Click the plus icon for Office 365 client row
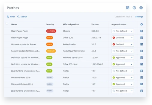The height and width of the screenshot is (105, 152). (x=142, y=64)
